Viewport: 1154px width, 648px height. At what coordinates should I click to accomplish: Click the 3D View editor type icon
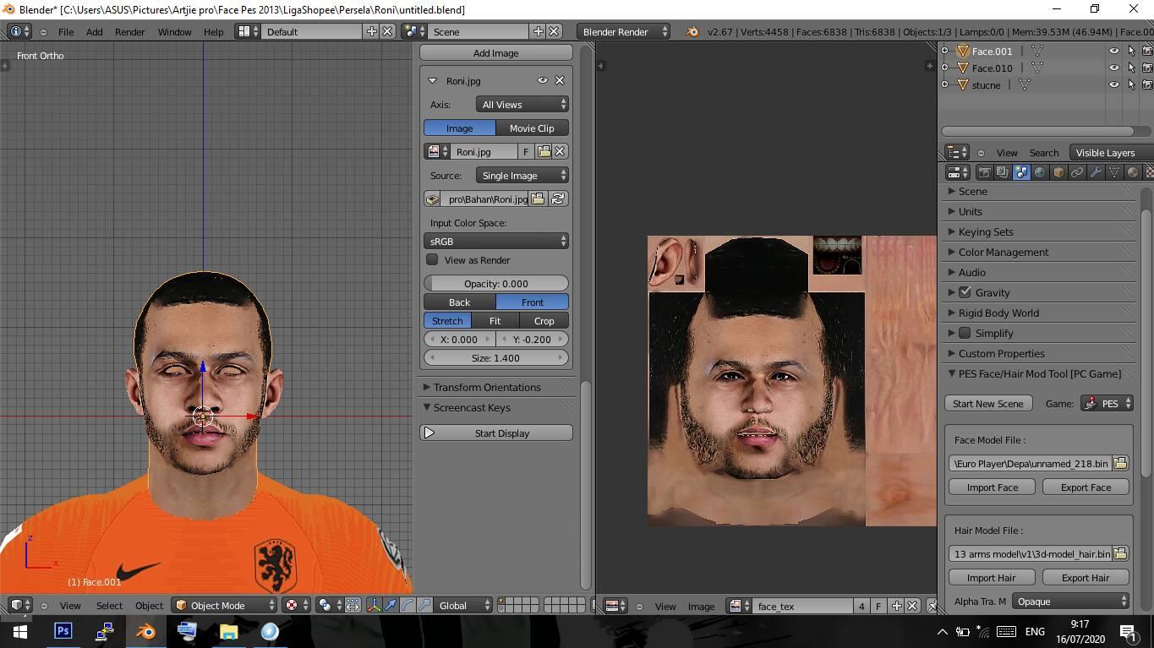[x=19, y=605]
